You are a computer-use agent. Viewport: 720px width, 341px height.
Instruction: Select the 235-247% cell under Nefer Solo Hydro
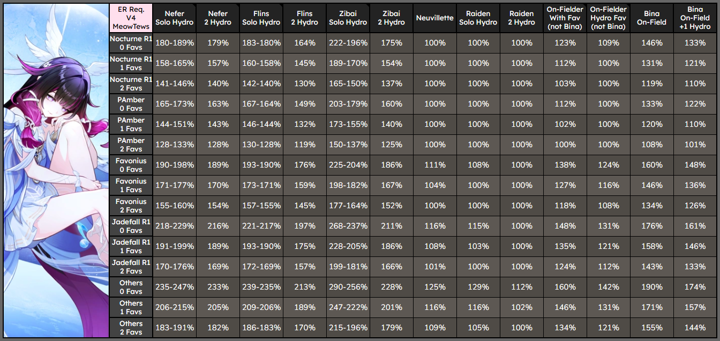point(174,287)
